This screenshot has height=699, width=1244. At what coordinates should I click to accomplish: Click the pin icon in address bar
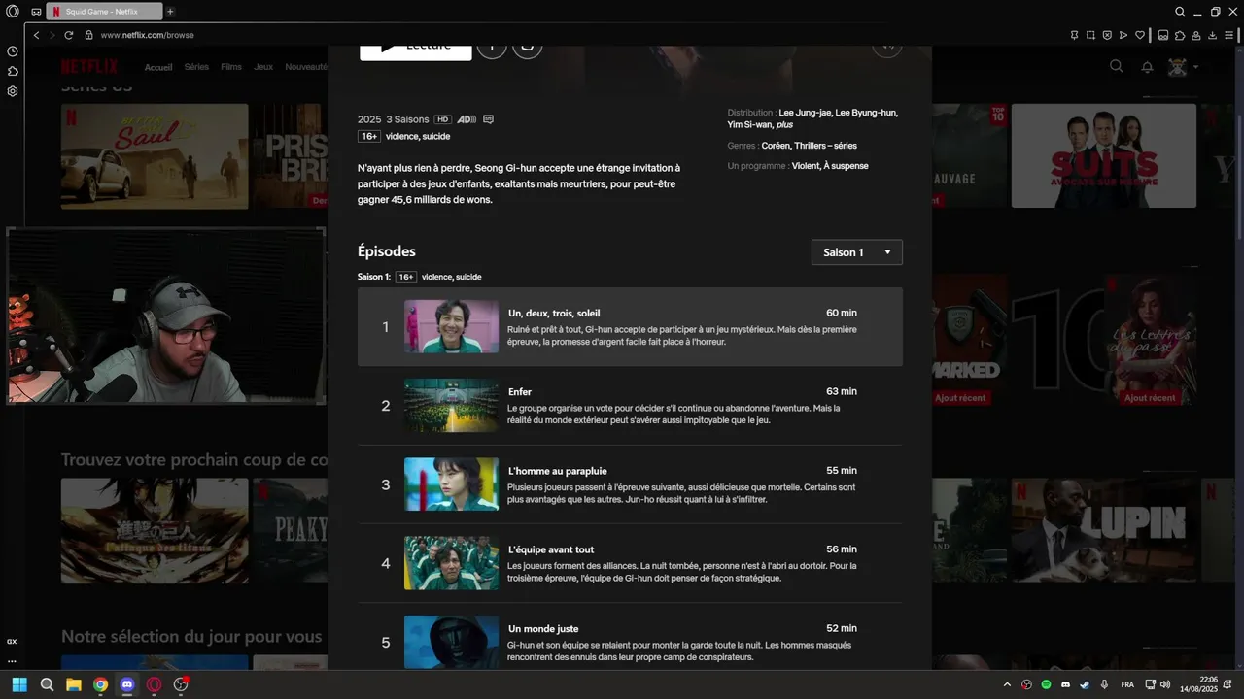click(1074, 35)
